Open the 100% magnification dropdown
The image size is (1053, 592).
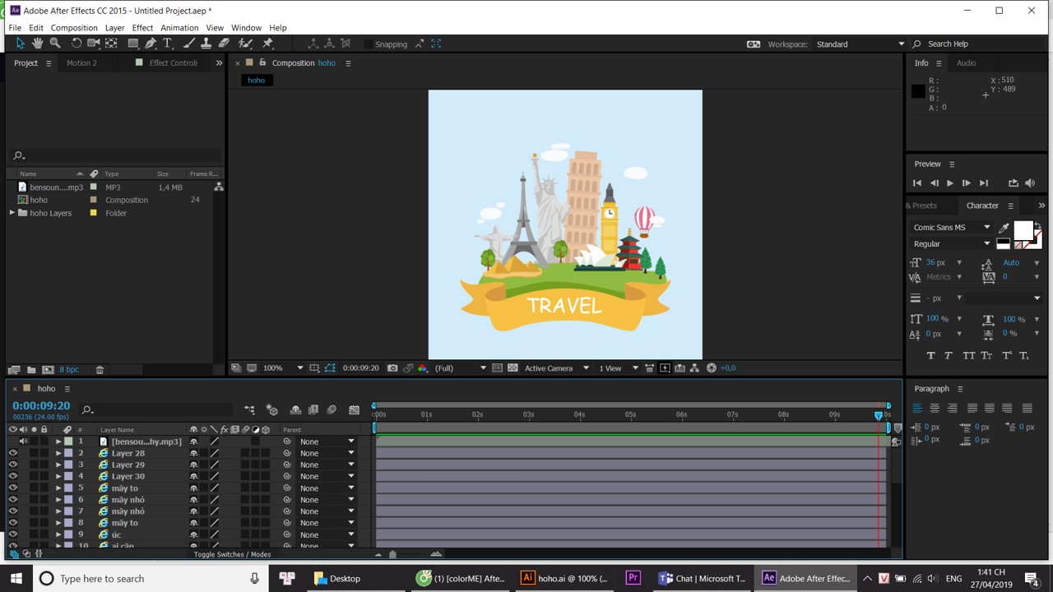282,368
